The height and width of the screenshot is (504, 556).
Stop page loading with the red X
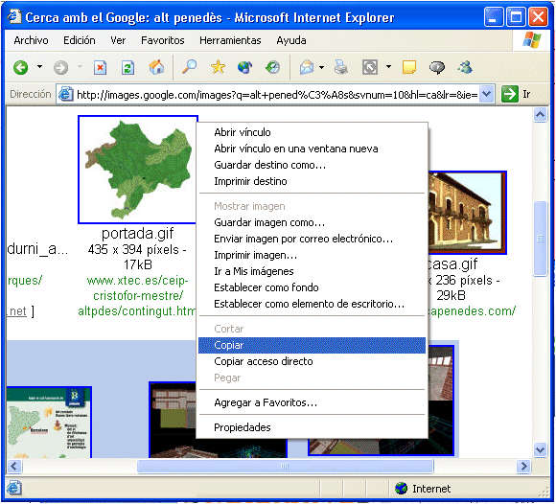click(100, 67)
